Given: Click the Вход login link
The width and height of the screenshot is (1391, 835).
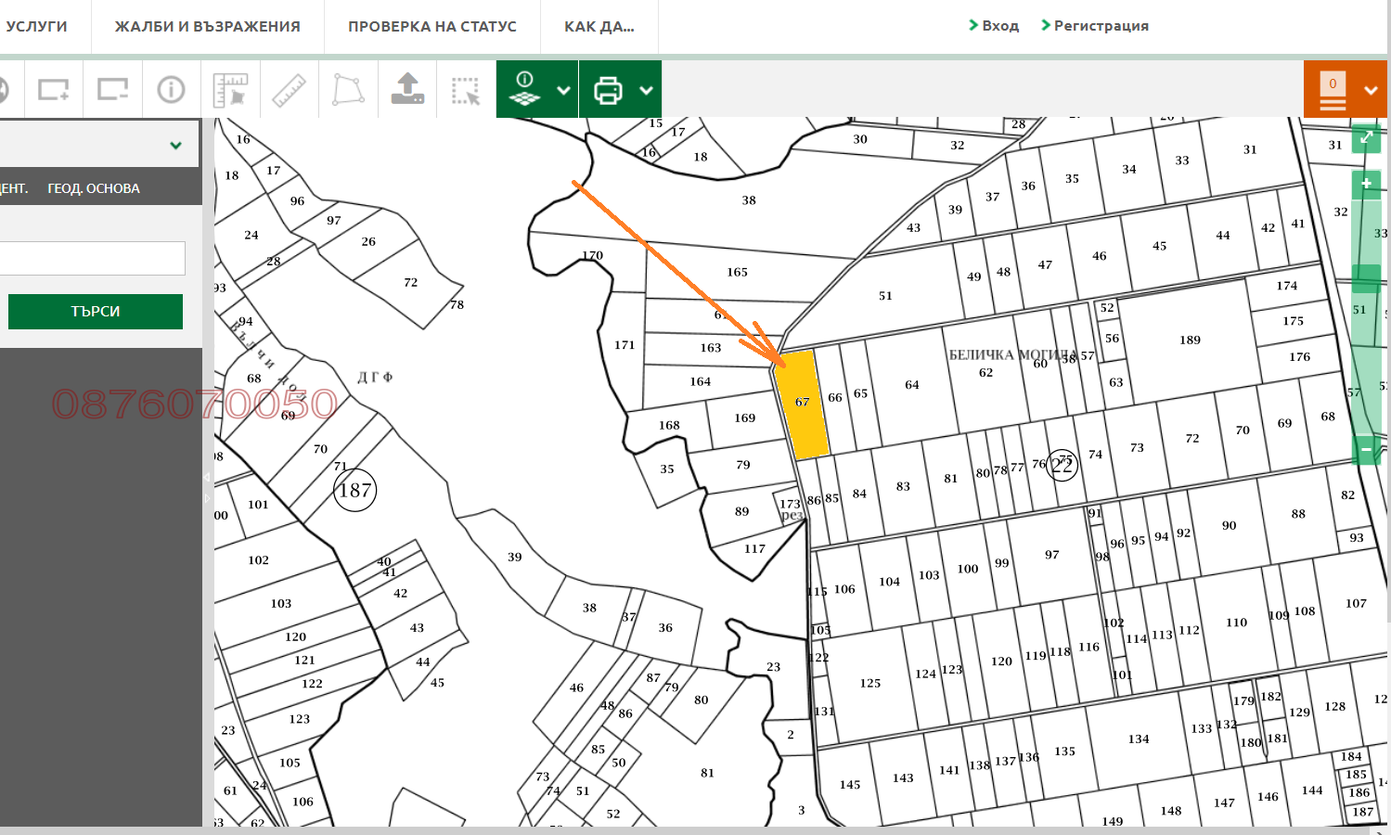Looking at the screenshot, I should (x=994, y=26).
